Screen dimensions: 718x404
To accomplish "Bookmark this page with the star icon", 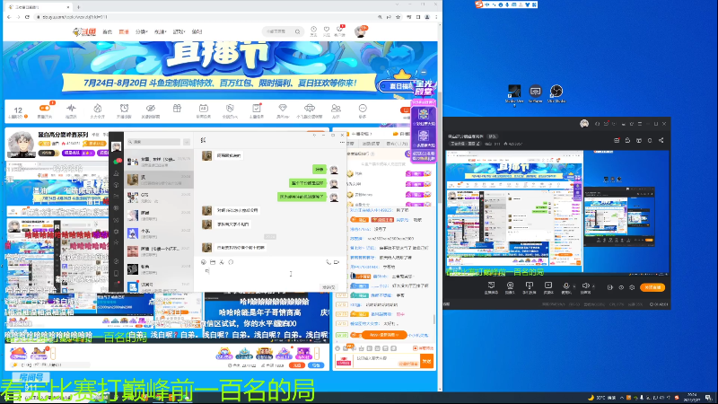I will 398,17.
